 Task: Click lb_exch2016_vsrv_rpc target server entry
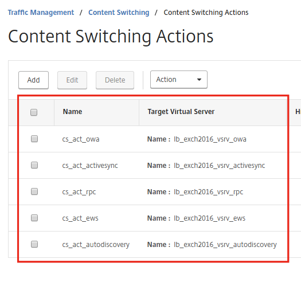click(209, 192)
